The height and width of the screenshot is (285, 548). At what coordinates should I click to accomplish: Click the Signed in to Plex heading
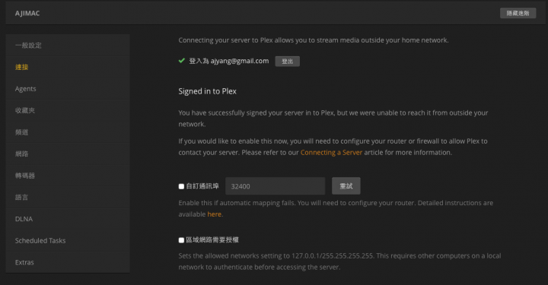[x=207, y=91]
